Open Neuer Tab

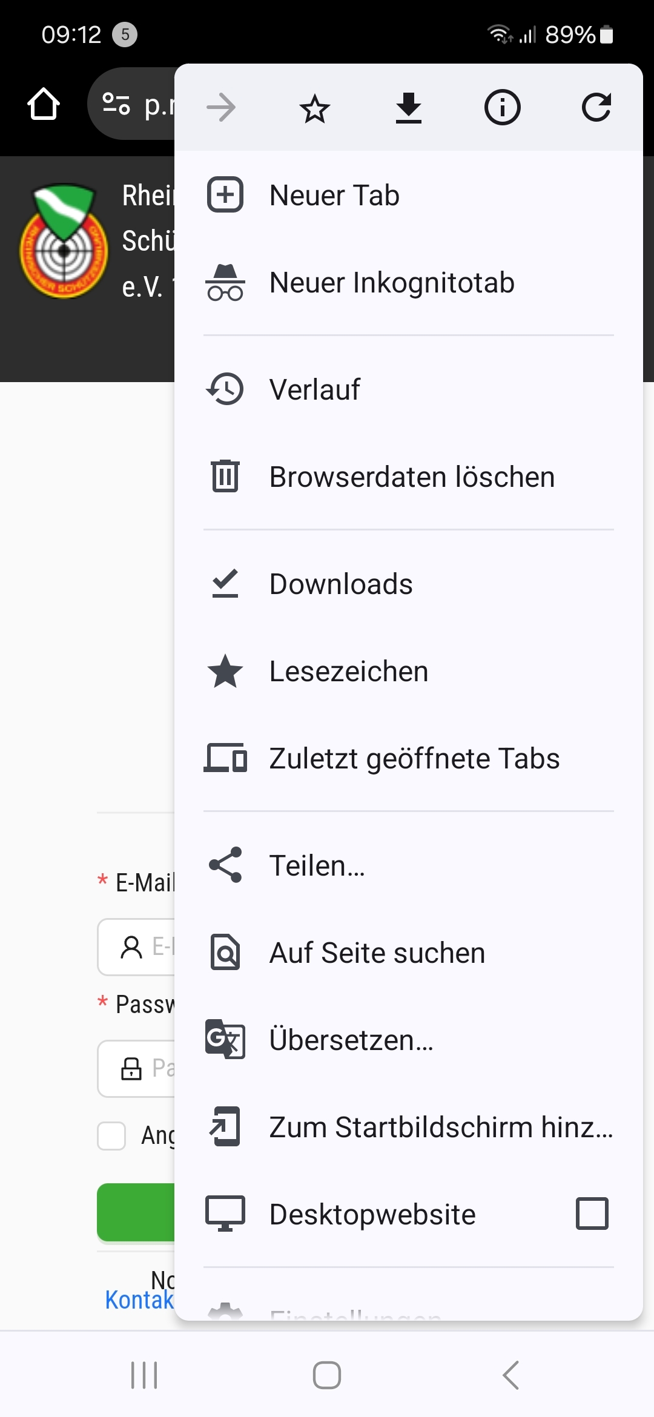tap(409, 196)
